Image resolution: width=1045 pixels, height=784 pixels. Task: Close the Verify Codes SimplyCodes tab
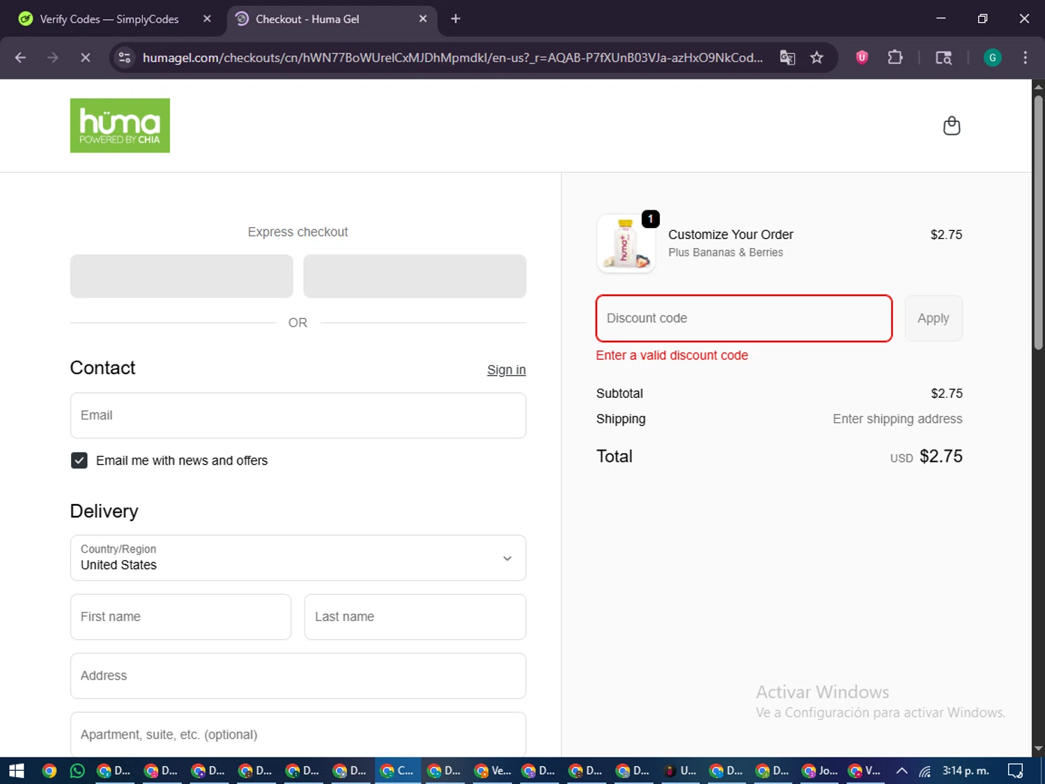[x=207, y=19]
